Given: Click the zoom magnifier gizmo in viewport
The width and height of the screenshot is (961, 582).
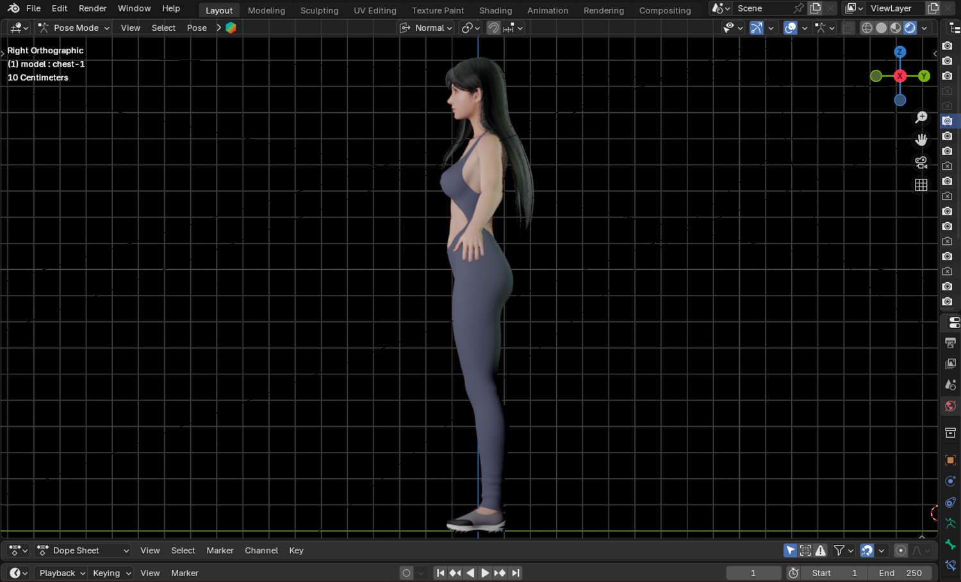Looking at the screenshot, I should [921, 117].
